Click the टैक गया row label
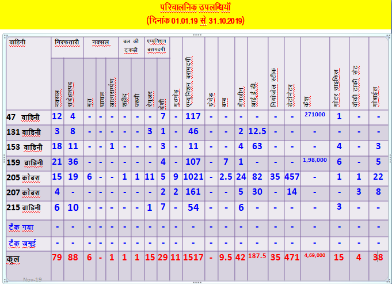 tap(21, 228)
